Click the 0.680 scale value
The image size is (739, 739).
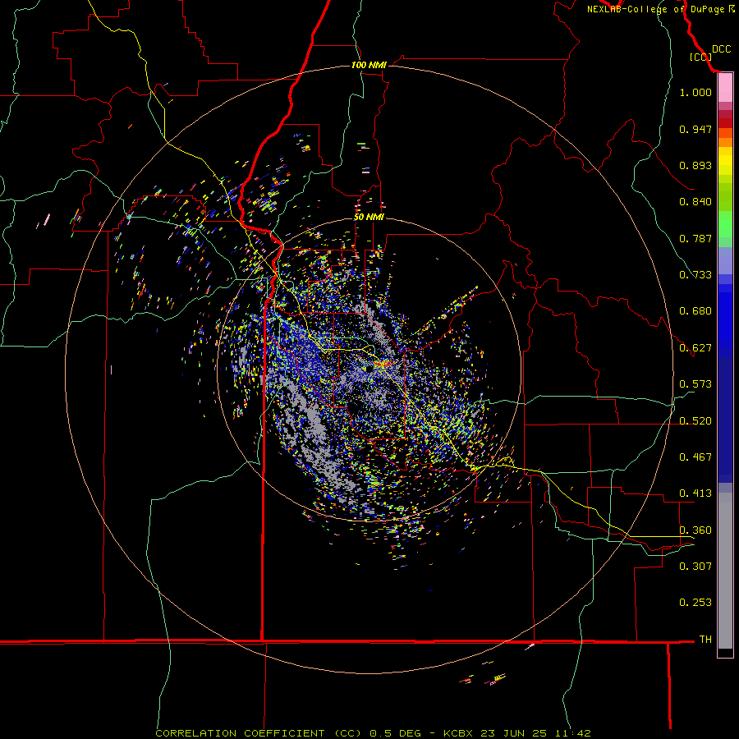(x=695, y=311)
